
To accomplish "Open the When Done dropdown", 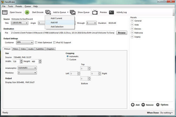I will (x=166, y=113).
